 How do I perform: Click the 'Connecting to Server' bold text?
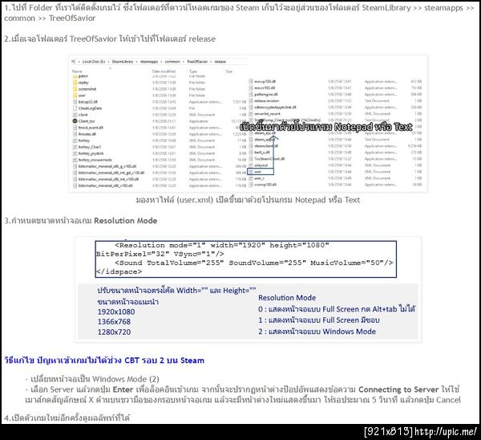[398, 389]
